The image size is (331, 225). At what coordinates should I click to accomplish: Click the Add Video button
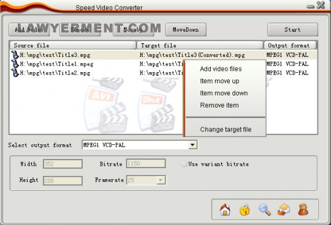pyautogui.click(x=29, y=30)
